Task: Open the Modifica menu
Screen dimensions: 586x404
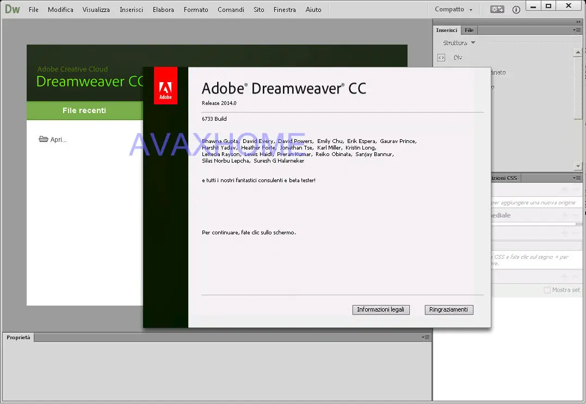Action: pyautogui.click(x=60, y=10)
